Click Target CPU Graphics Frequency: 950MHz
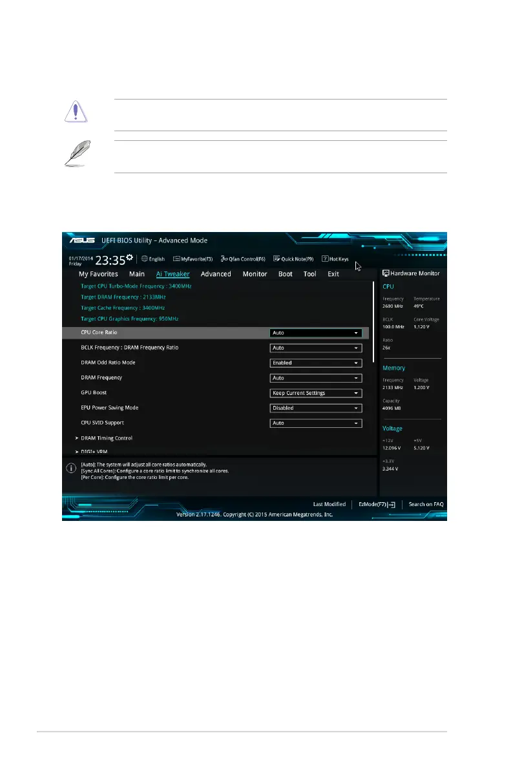The image size is (513, 773). pos(130,319)
